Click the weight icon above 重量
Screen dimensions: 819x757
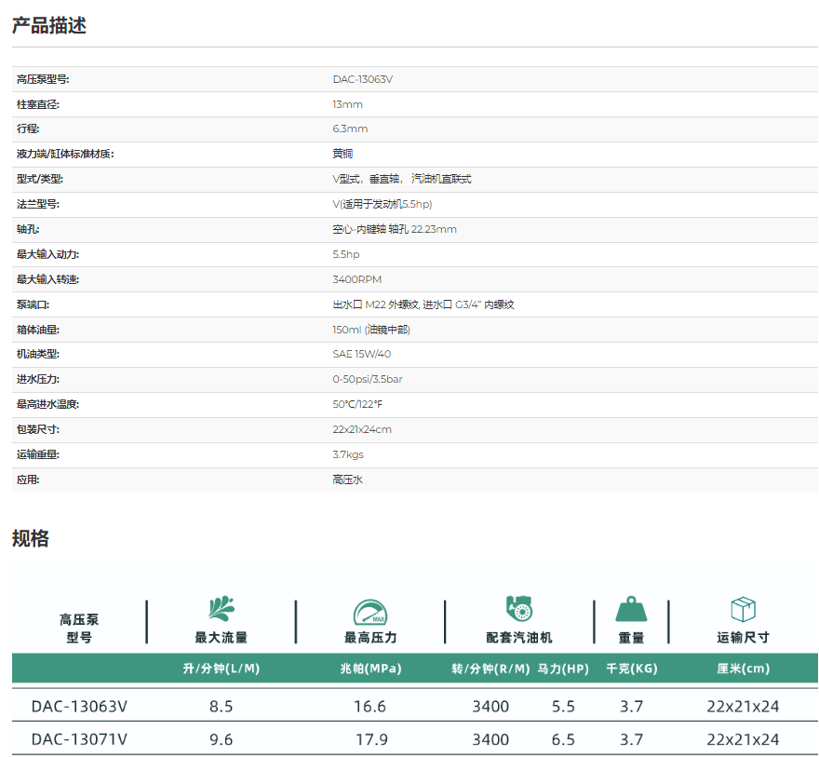point(631,609)
